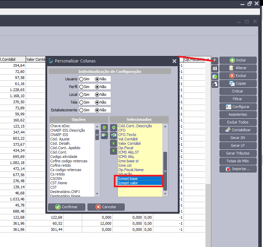Click the Importar... button
Viewport: 263px width, 247px height.
click(238, 169)
